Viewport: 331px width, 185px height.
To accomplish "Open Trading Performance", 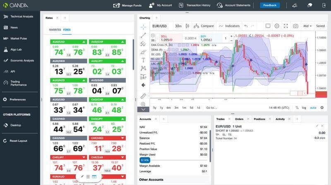I will tap(15, 83).
